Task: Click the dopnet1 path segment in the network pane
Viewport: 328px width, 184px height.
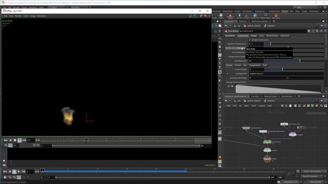Action: pos(270,101)
